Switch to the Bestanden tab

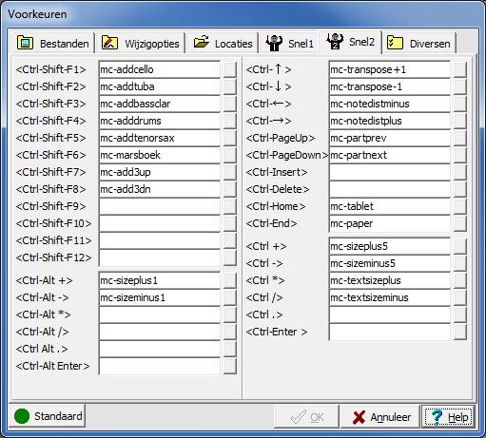click(53, 43)
